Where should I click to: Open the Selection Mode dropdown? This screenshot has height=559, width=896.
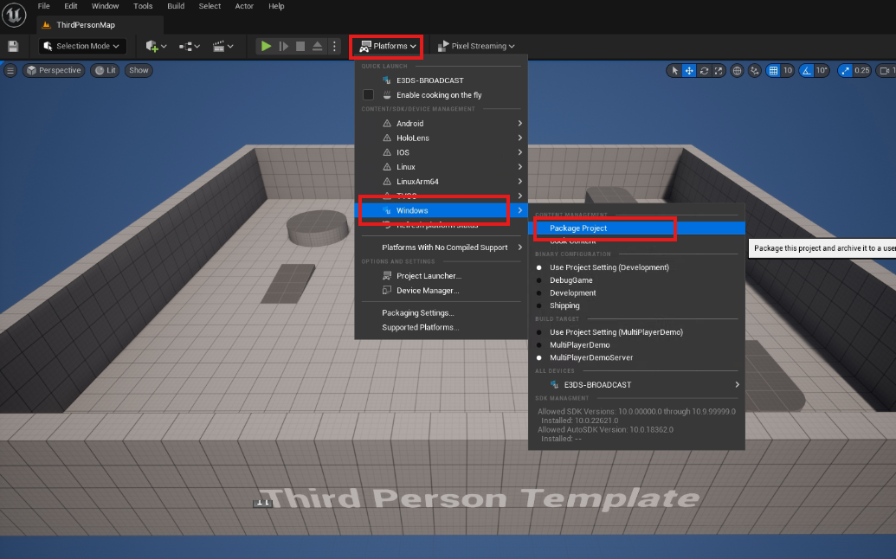[83, 46]
